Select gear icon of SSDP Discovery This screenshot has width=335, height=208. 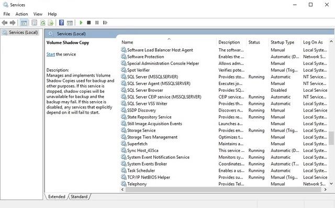pos(124,110)
